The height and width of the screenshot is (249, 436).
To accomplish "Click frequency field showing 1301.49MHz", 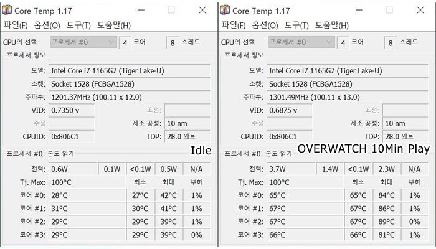I will pyautogui.click(x=348, y=97).
